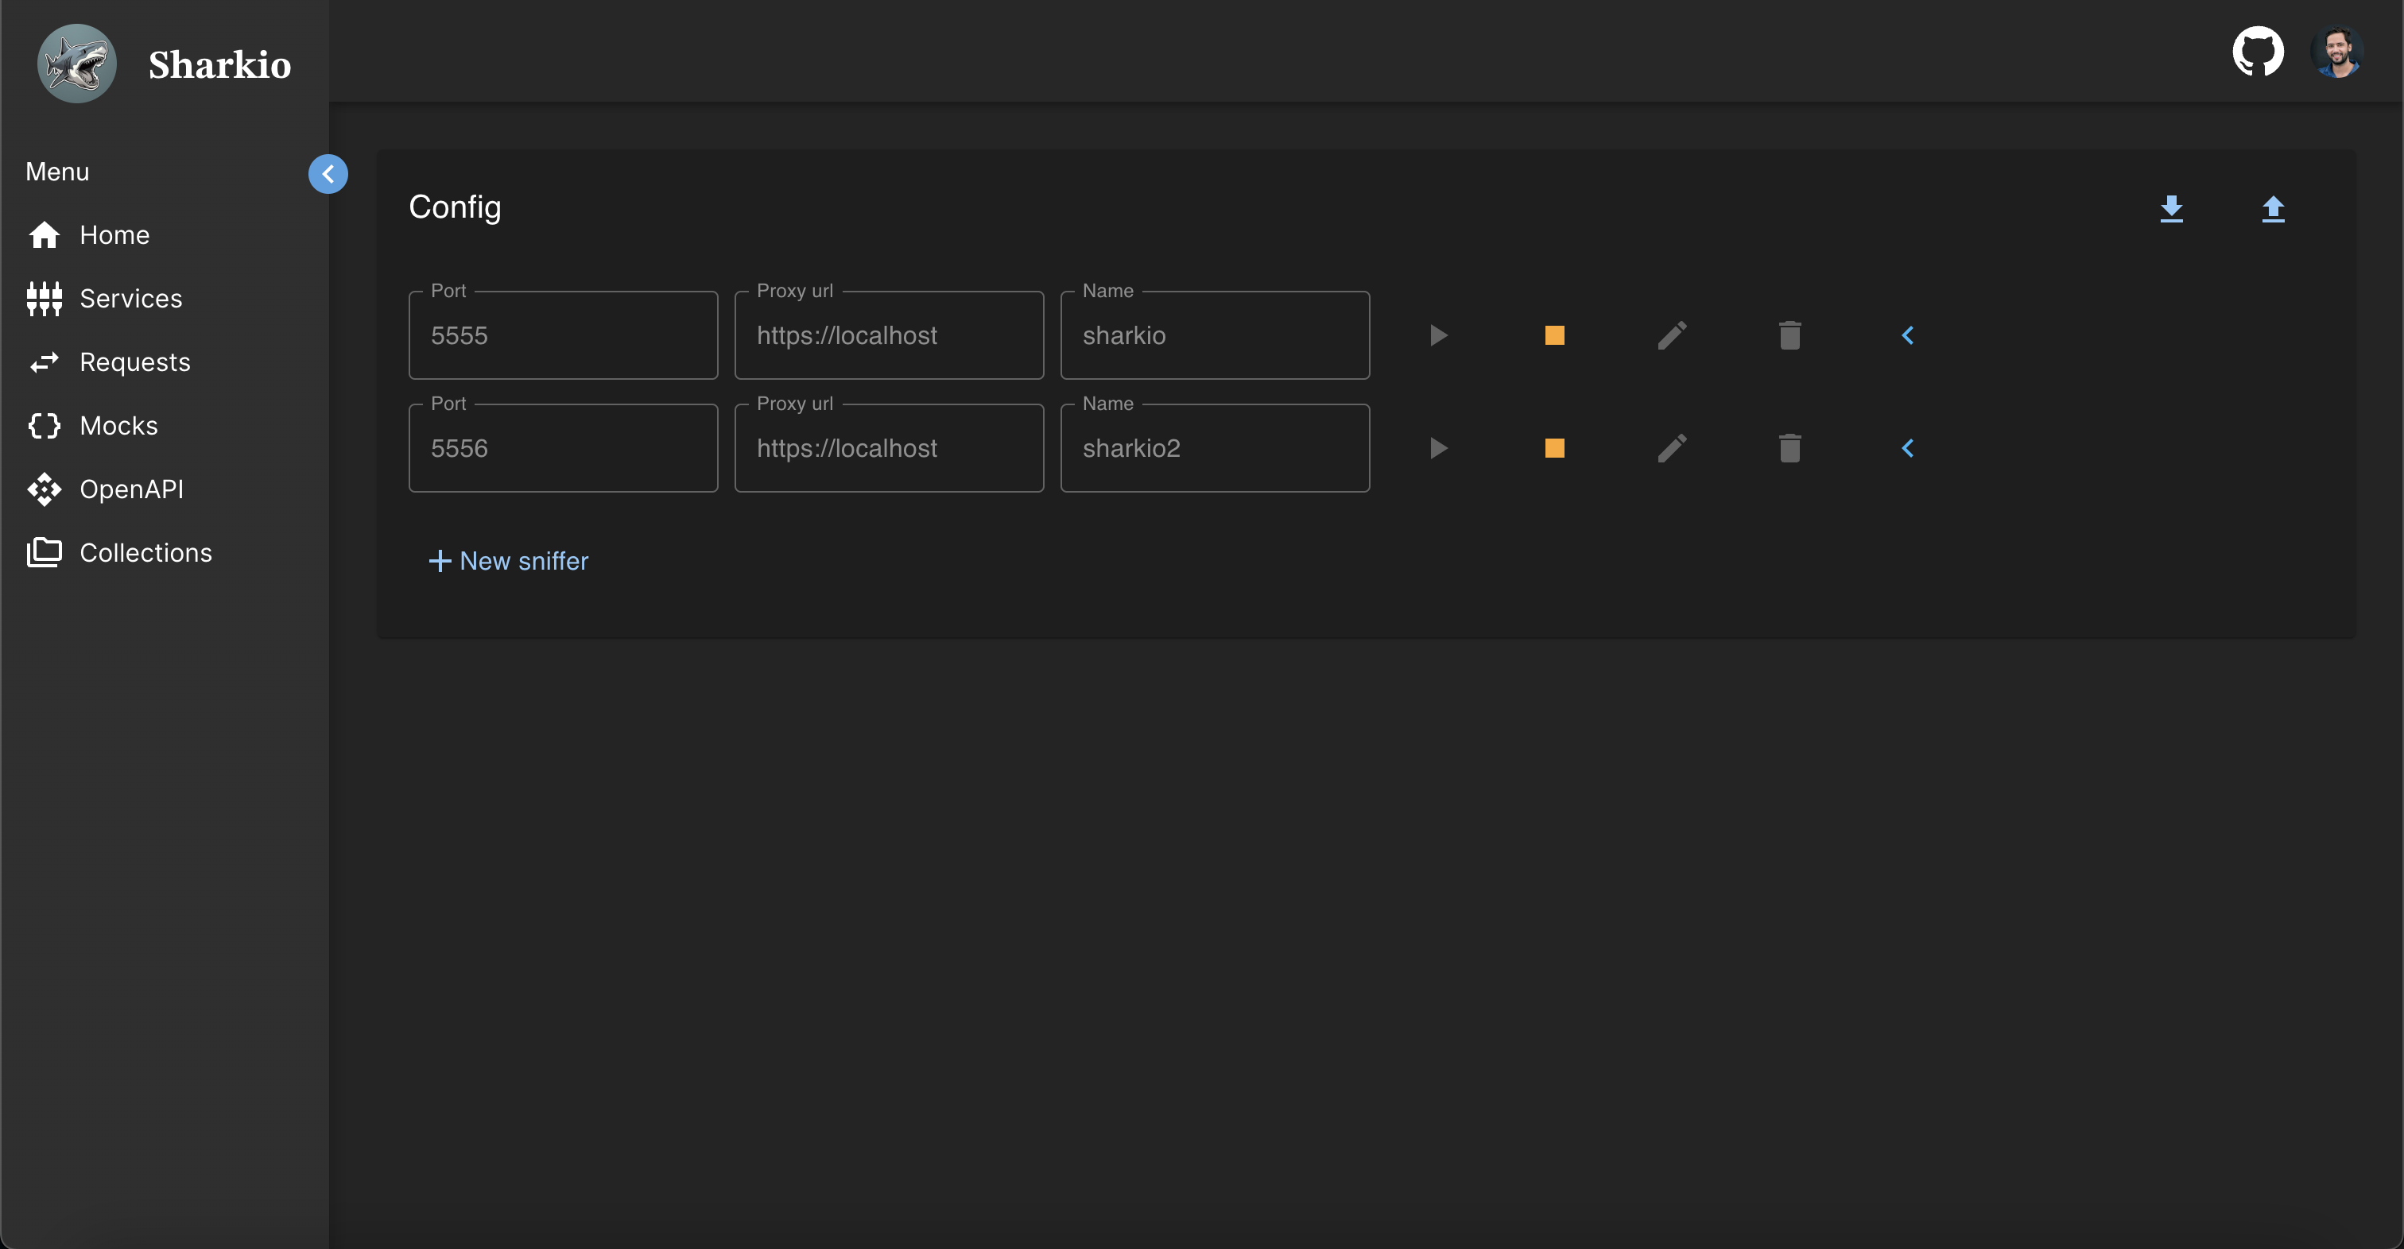The height and width of the screenshot is (1249, 2404).
Task: Click the Services sliders icon
Action: click(x=45, y=299)
